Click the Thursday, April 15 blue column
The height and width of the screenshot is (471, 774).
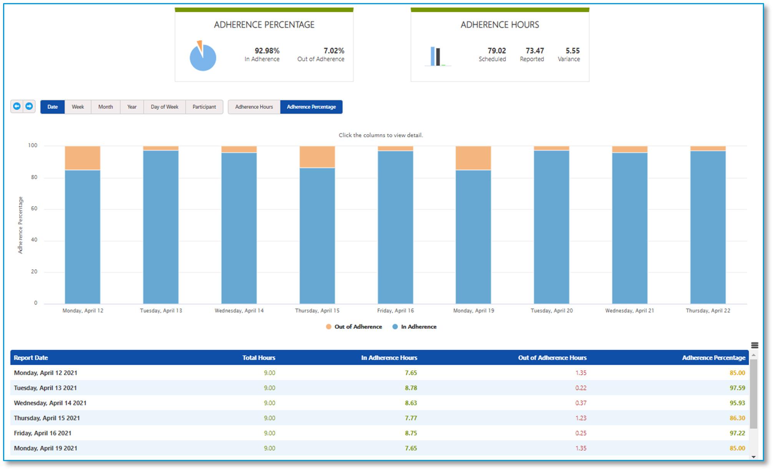pos(317,235)
